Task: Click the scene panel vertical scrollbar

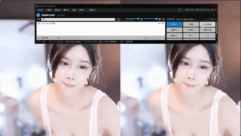Action: pos(217,28)
